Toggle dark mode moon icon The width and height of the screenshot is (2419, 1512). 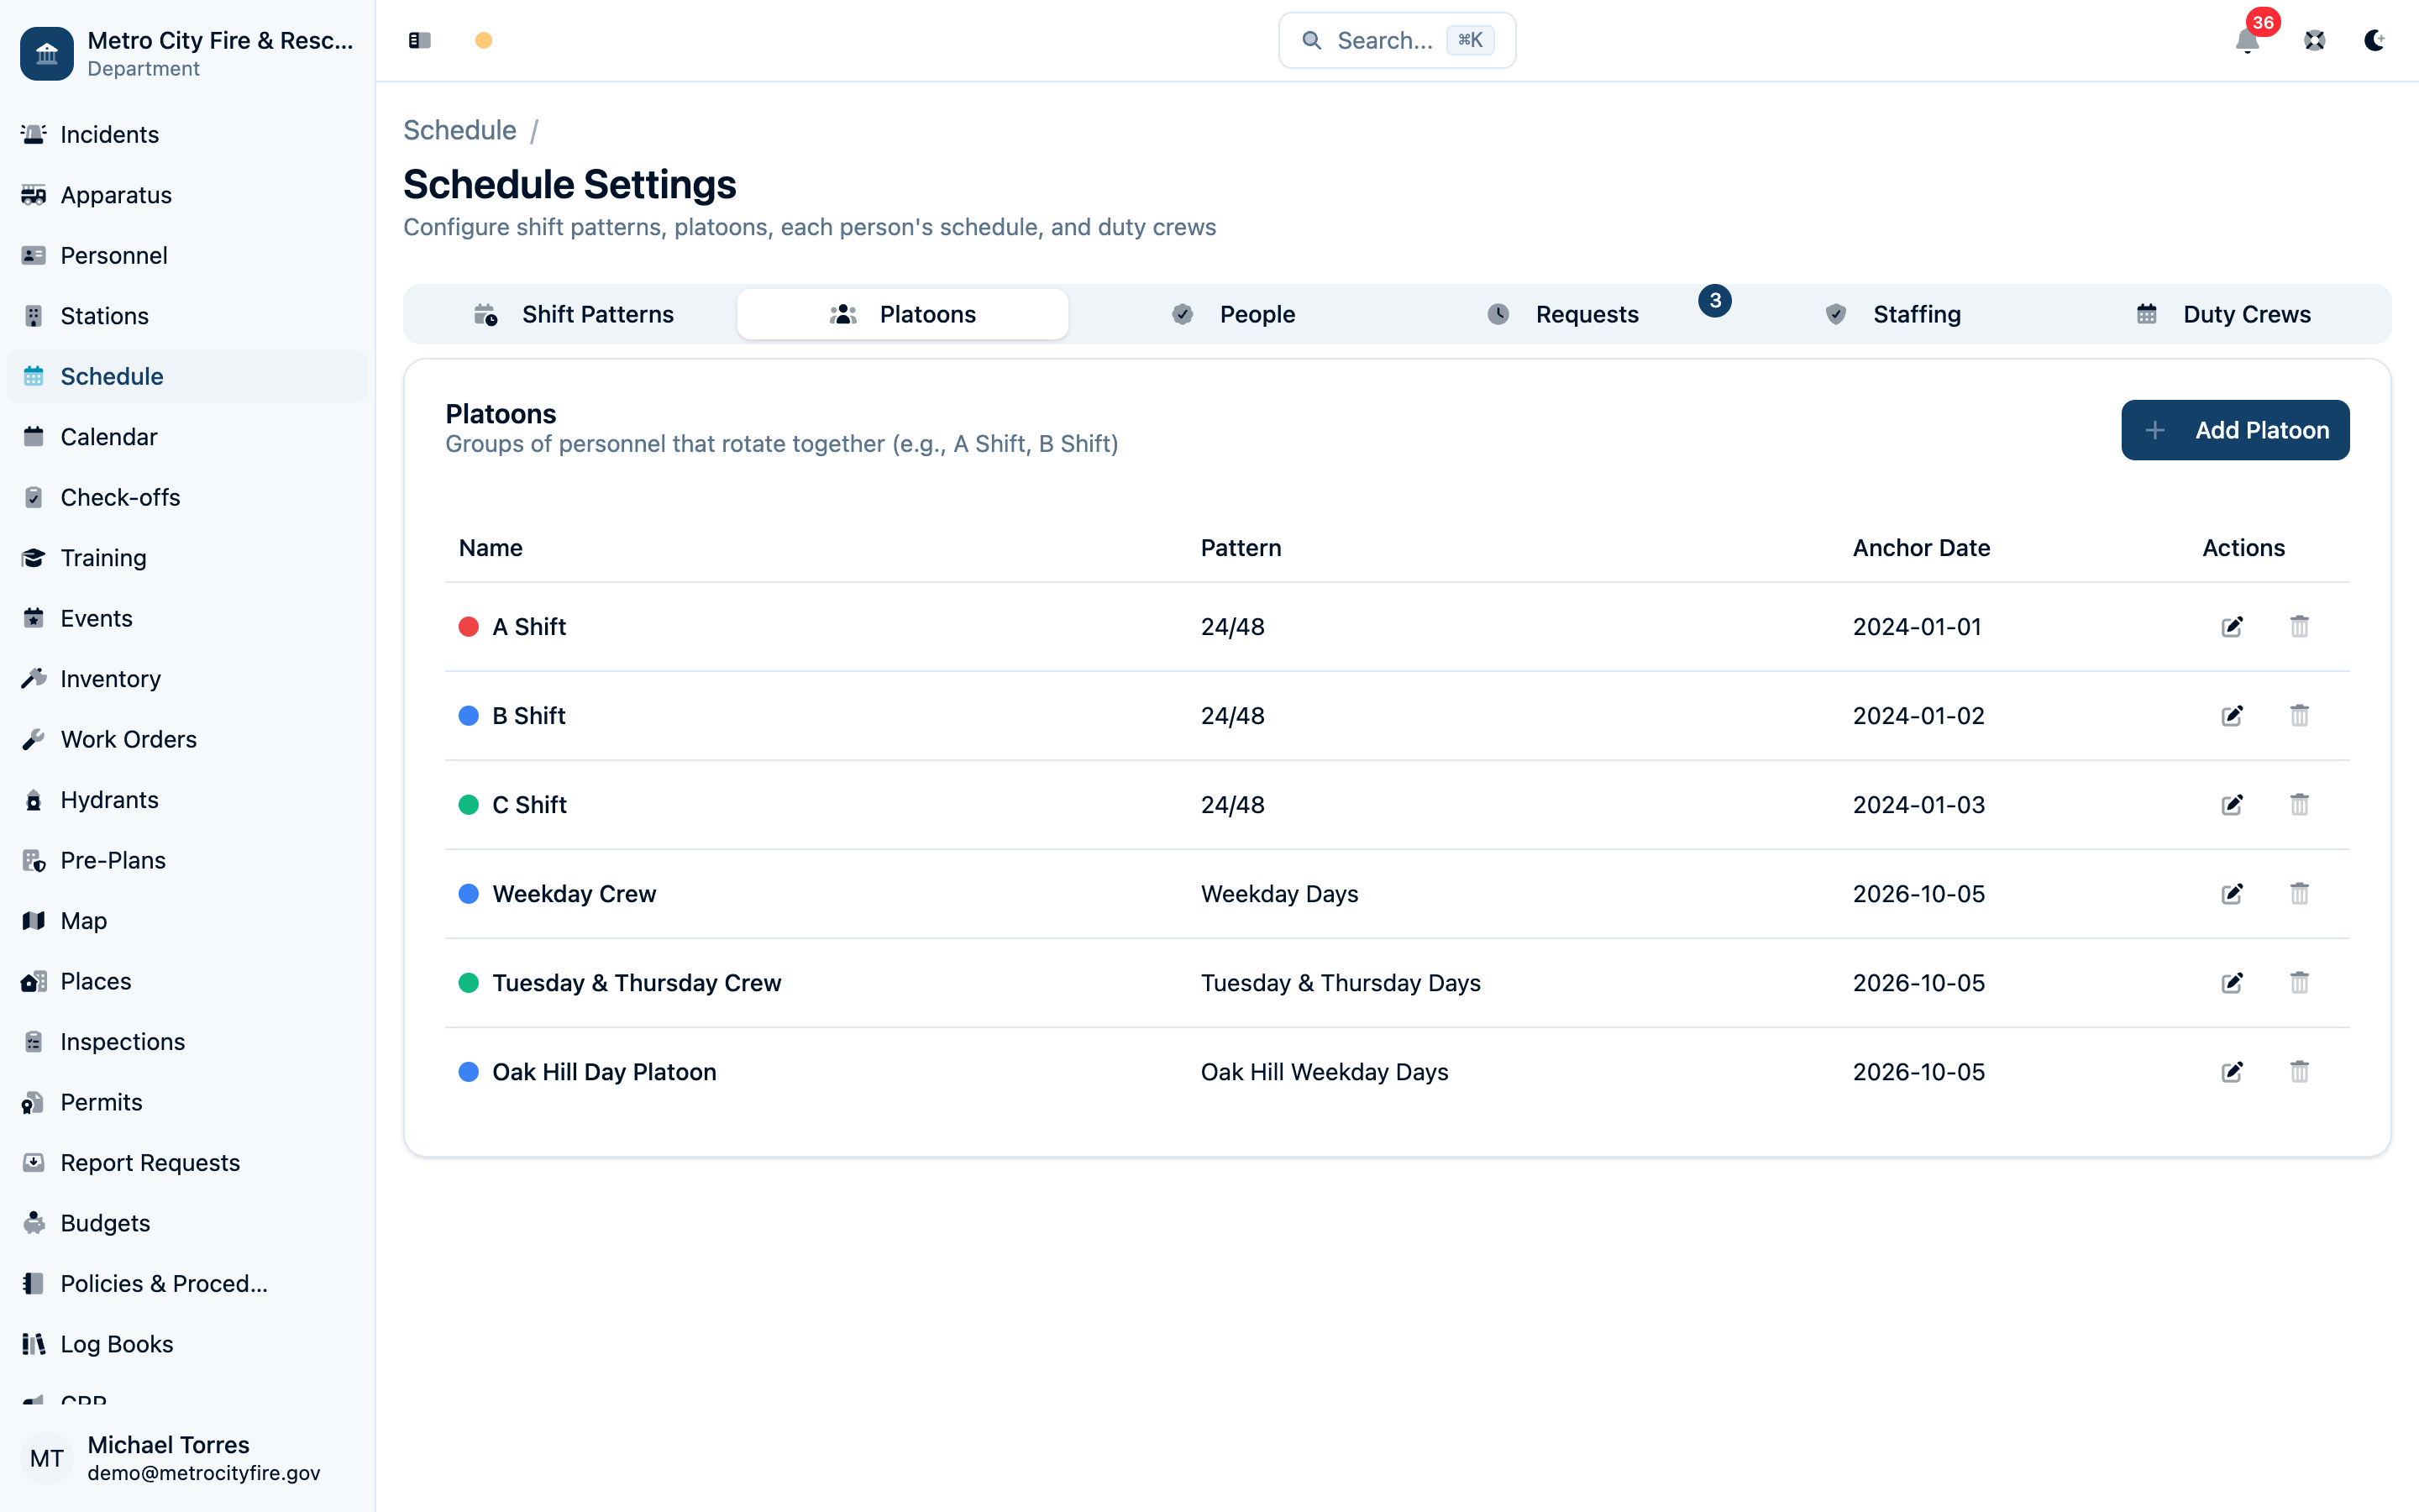[2374, 40]
